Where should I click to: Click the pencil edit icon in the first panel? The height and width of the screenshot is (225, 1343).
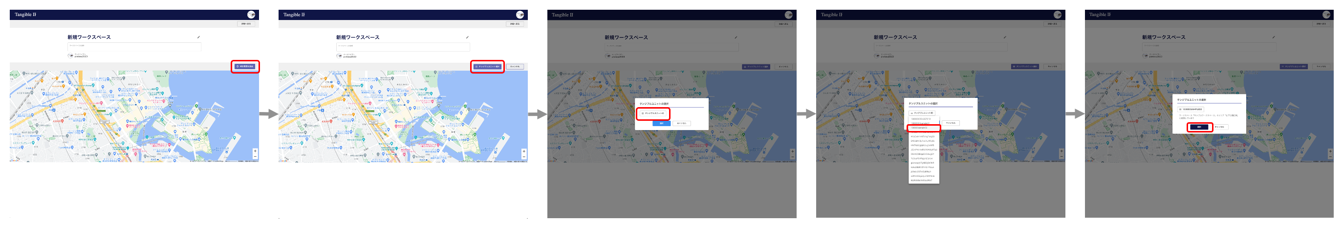[198, 37]
